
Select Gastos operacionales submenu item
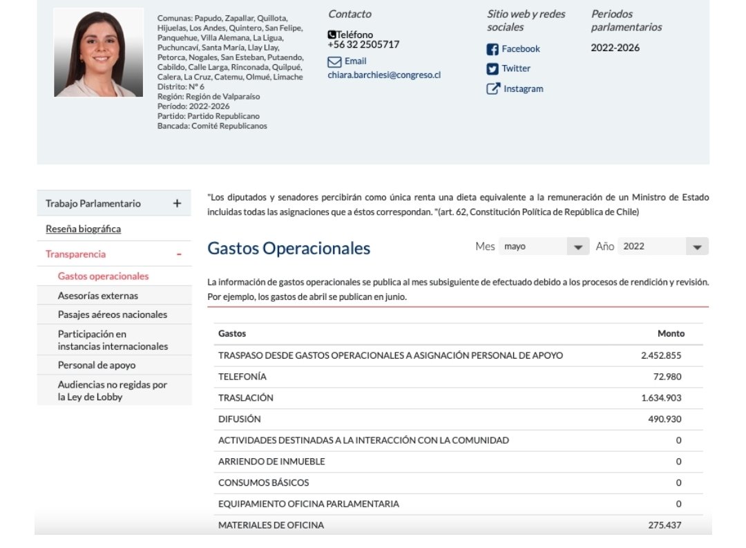[103, 276]
